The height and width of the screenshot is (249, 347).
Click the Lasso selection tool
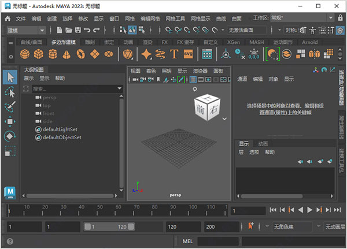10,92
